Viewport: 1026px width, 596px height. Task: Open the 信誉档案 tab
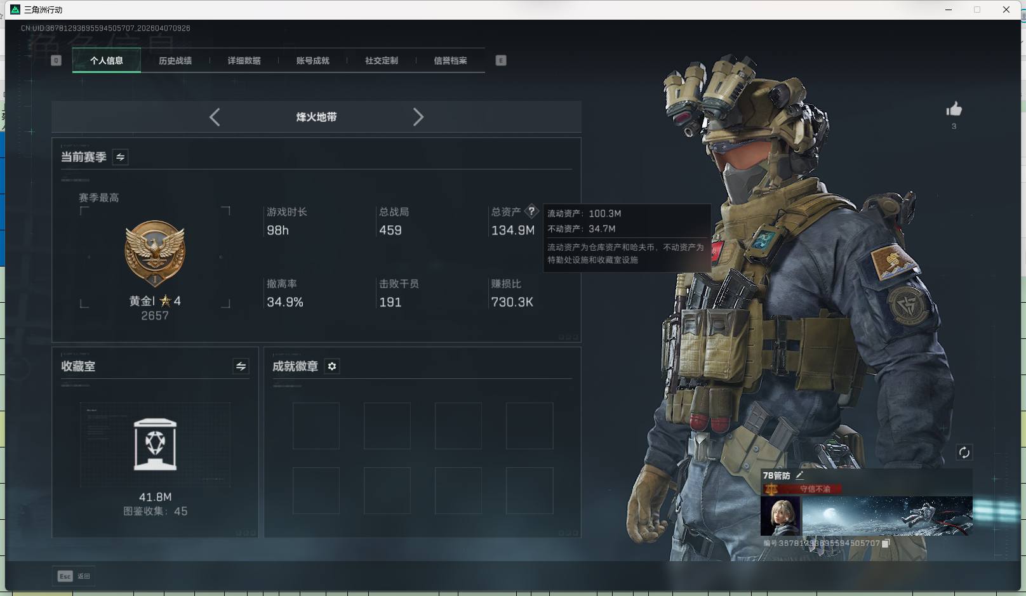point(450,60)
